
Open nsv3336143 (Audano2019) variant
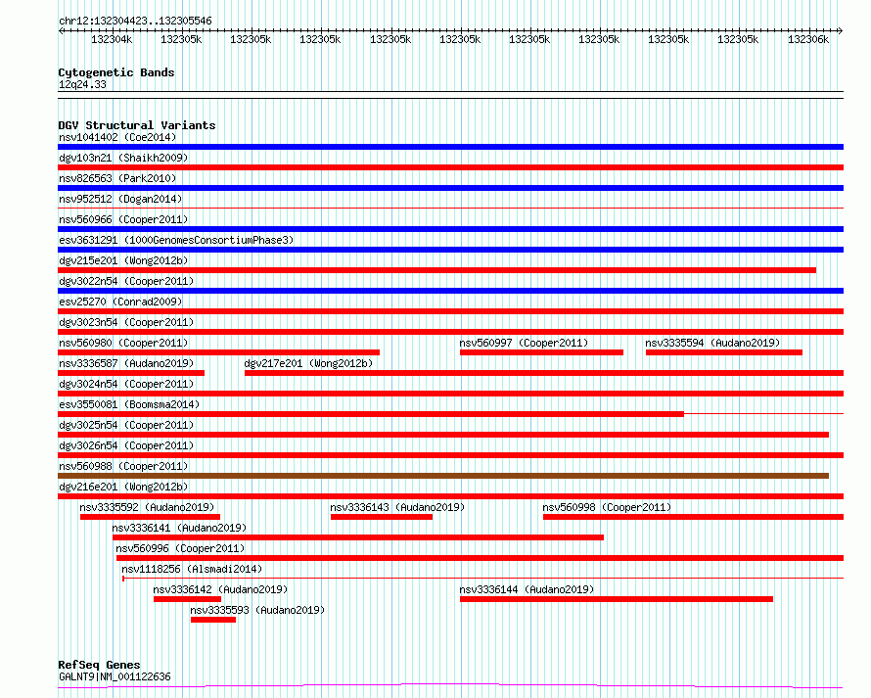pos(397,507)
